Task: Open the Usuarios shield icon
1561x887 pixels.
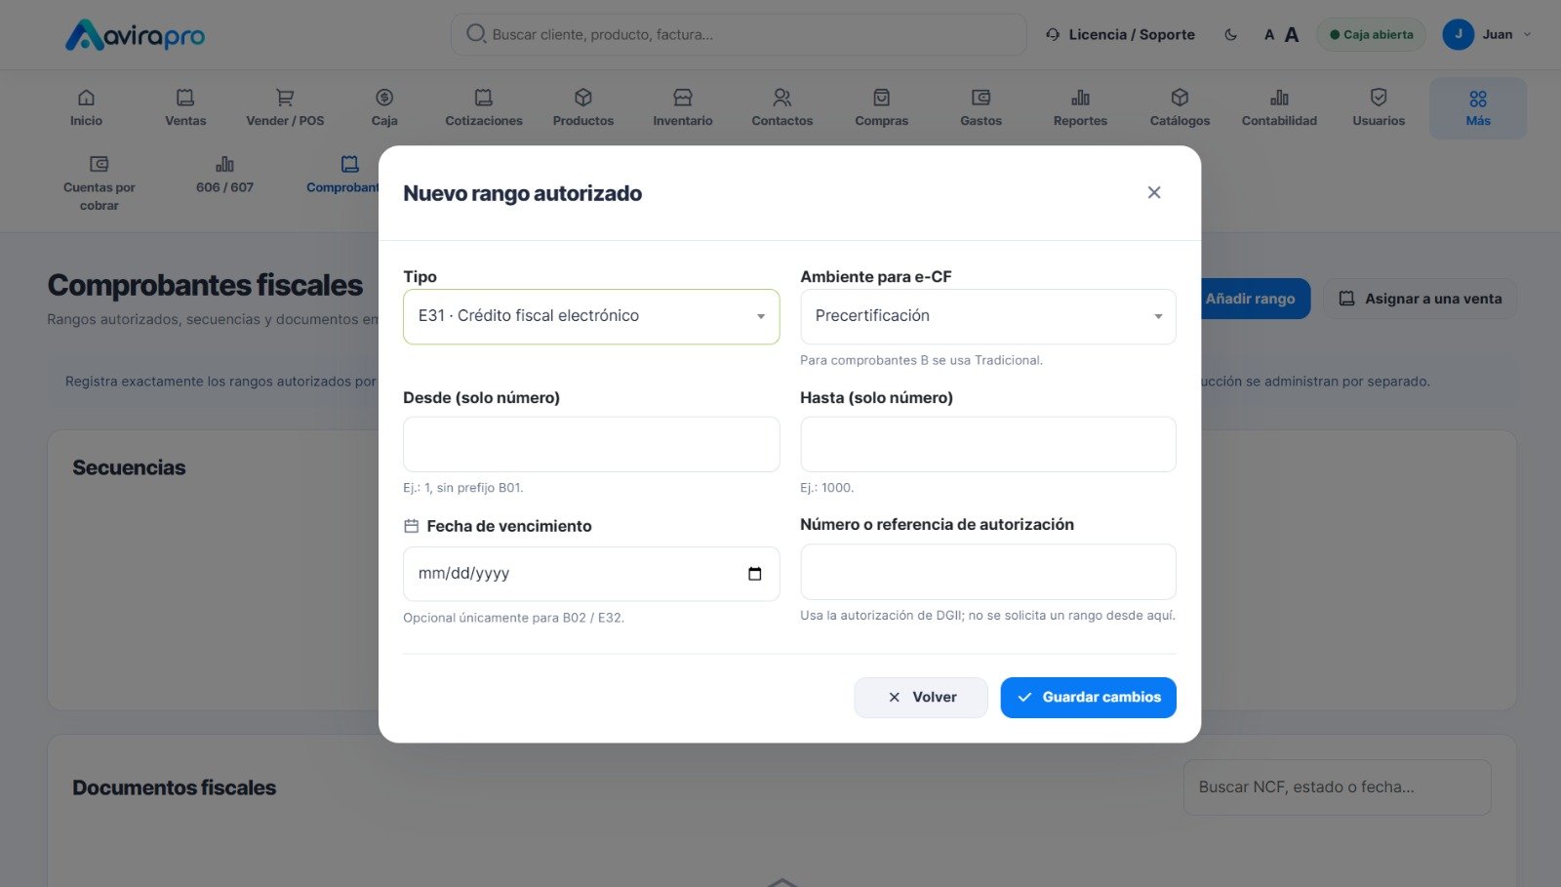Action: [1379, 98]
